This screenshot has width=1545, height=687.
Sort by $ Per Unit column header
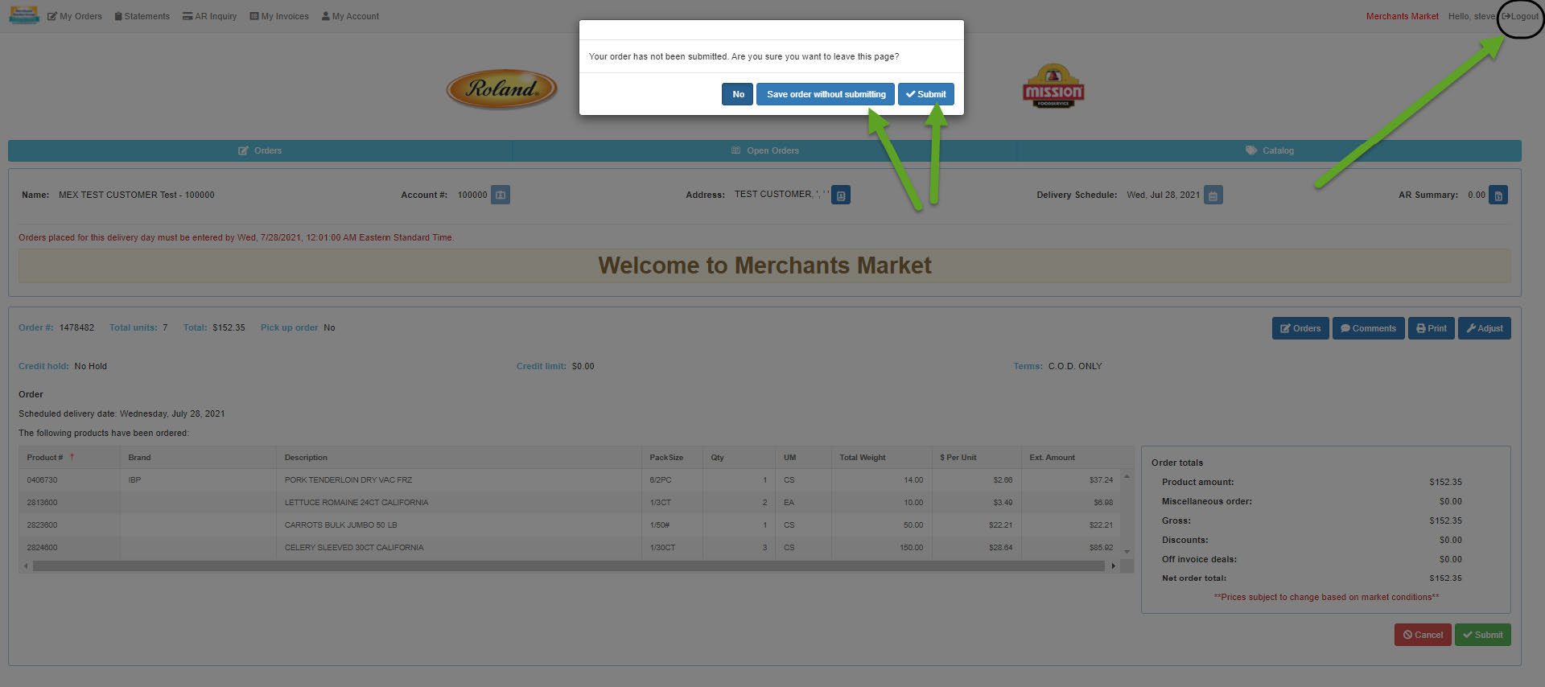[x=976, y=458]
